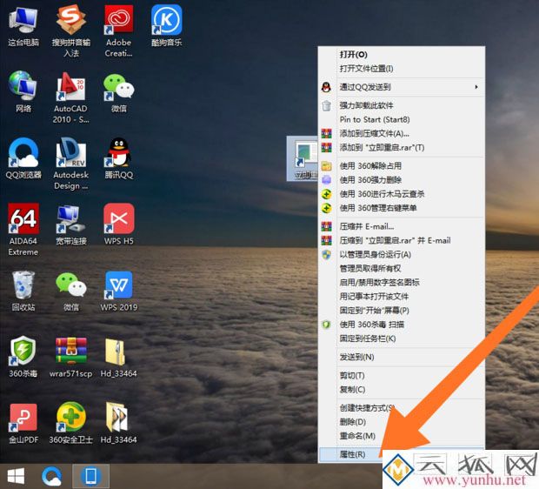
Task: Choose 管理员取得所有权 entry
Action: click(x=402, y=268)
